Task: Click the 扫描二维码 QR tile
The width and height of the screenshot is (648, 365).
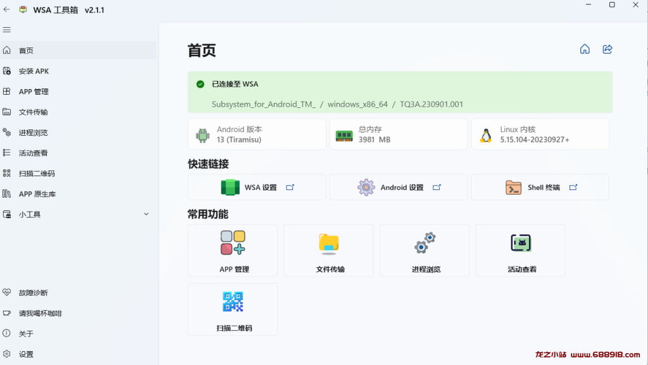Action: click(x=233, y=309)
